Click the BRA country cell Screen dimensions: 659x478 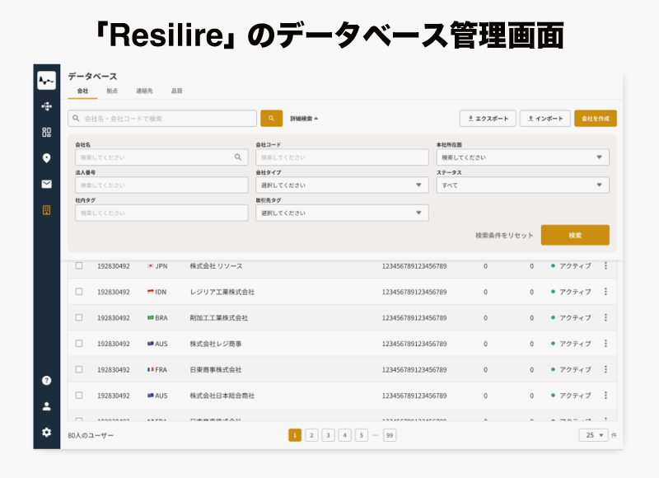[157, 318]
